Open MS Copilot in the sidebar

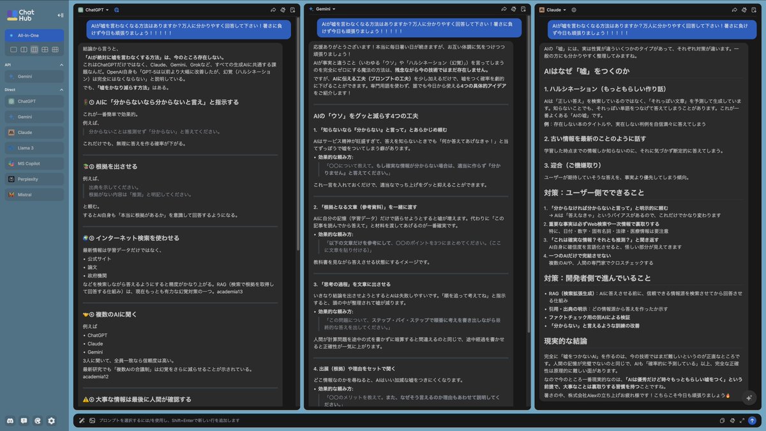(34, 163)
